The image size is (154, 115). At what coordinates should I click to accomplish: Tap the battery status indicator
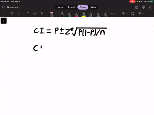(x=151, y=2)
